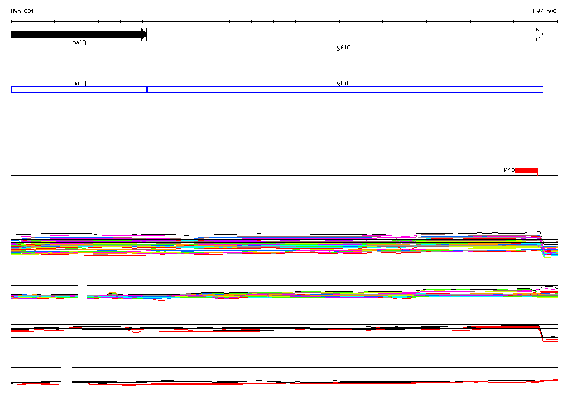Viewport: 569px width, 397px height.
Task: Click the 895 001 start coordinate
Action: [x=22, y=11]
